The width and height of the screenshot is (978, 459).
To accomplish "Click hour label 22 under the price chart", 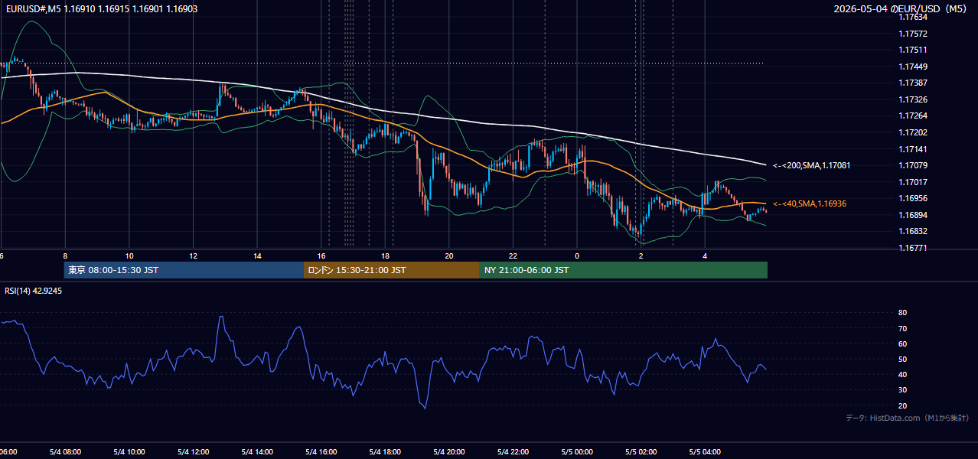I will coord(513,256).
